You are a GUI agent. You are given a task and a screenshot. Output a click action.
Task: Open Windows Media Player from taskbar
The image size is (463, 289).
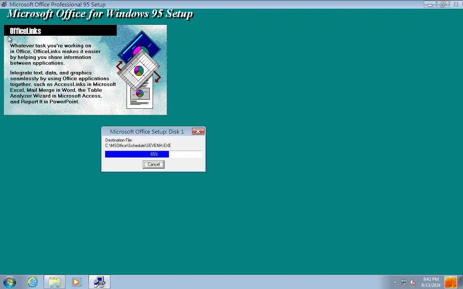(x=77, y=282)
